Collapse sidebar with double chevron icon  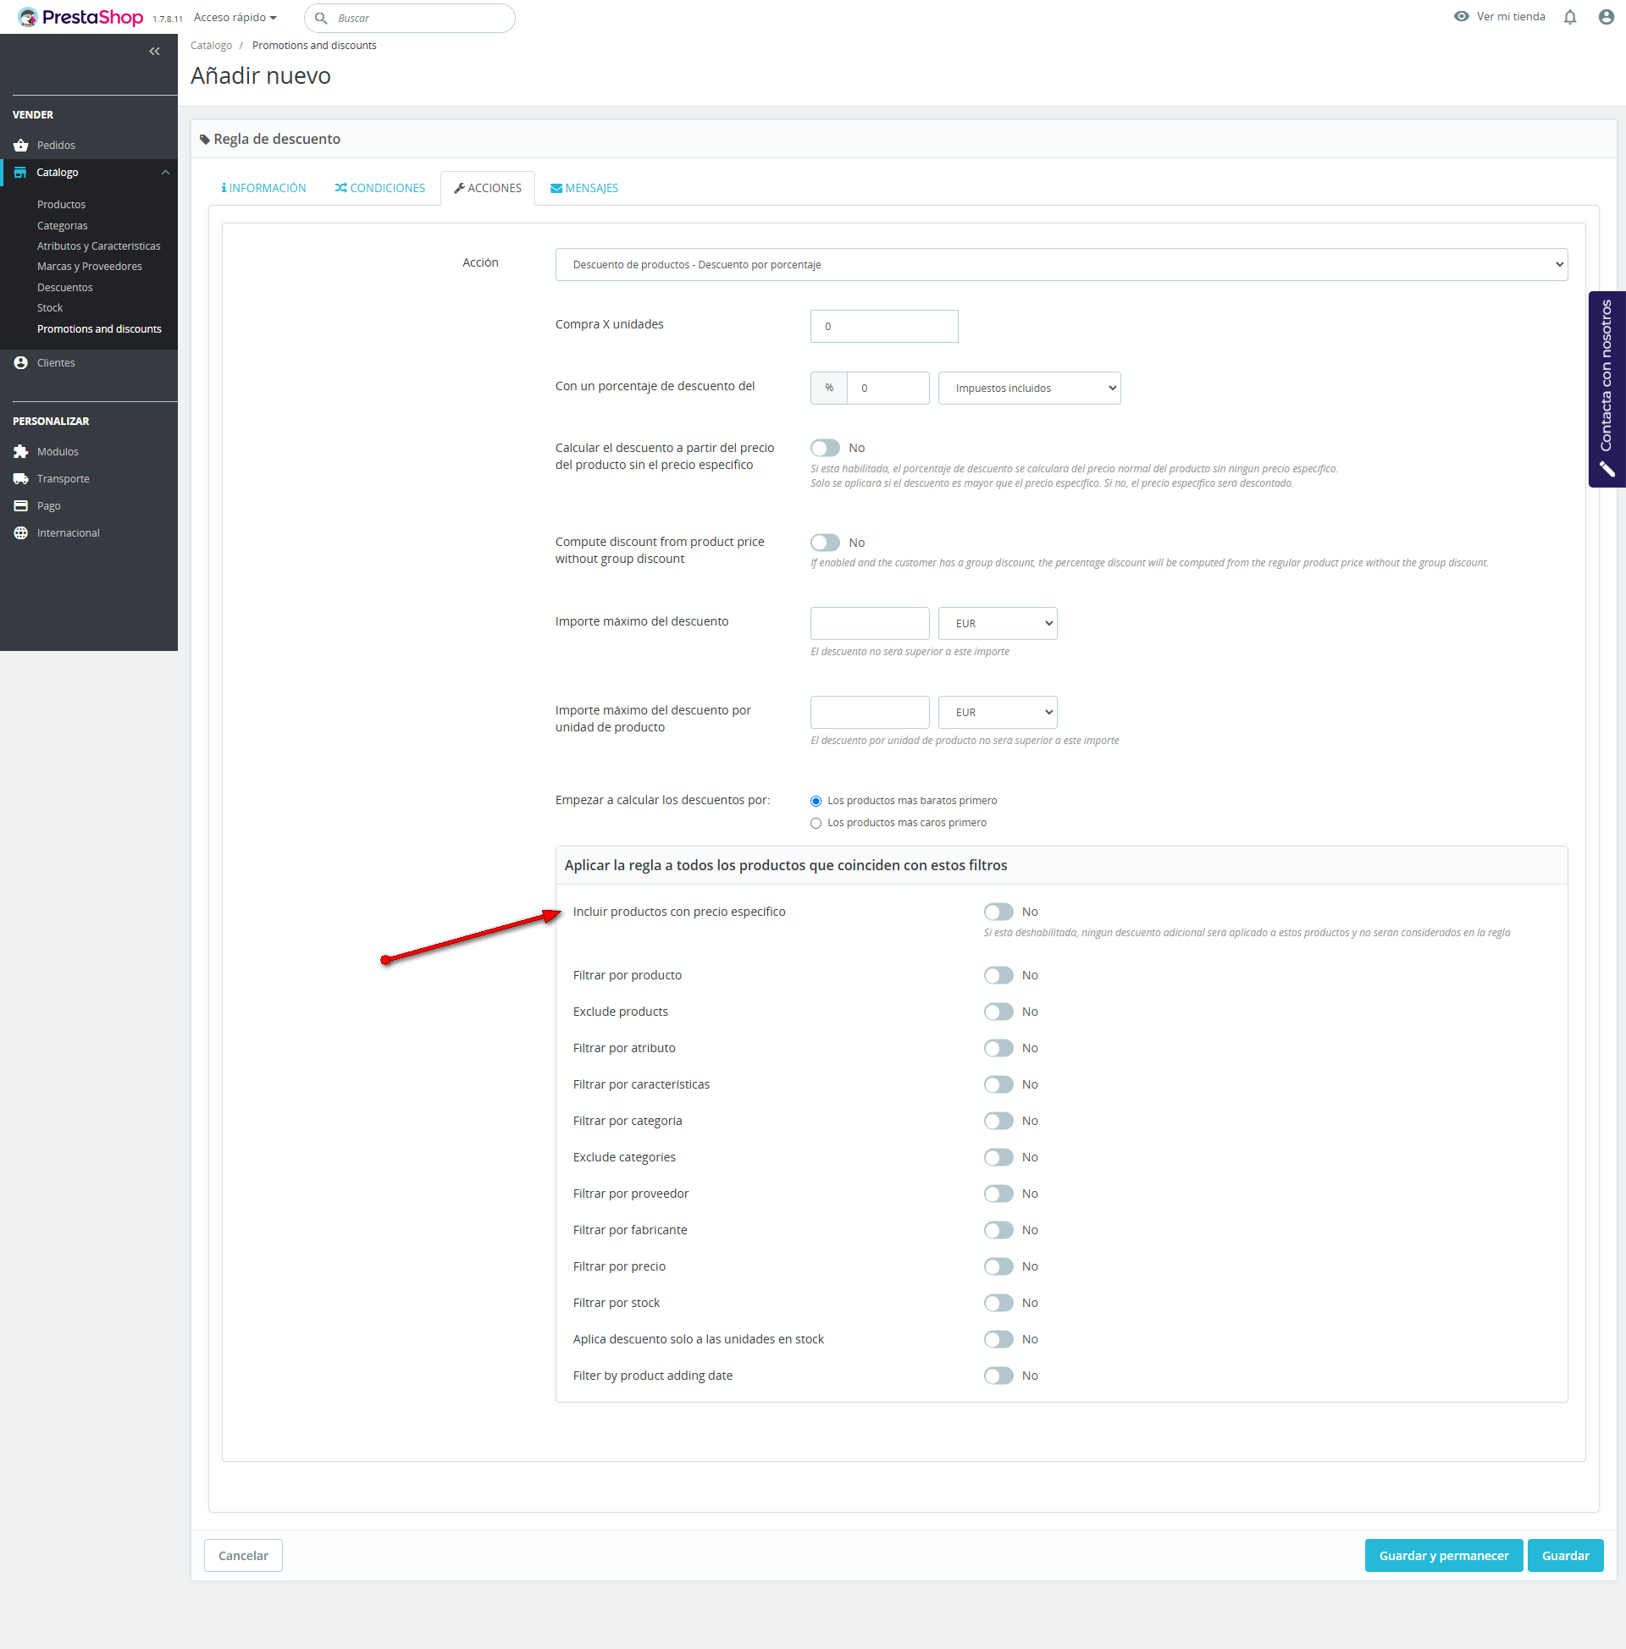pos(155,52)
